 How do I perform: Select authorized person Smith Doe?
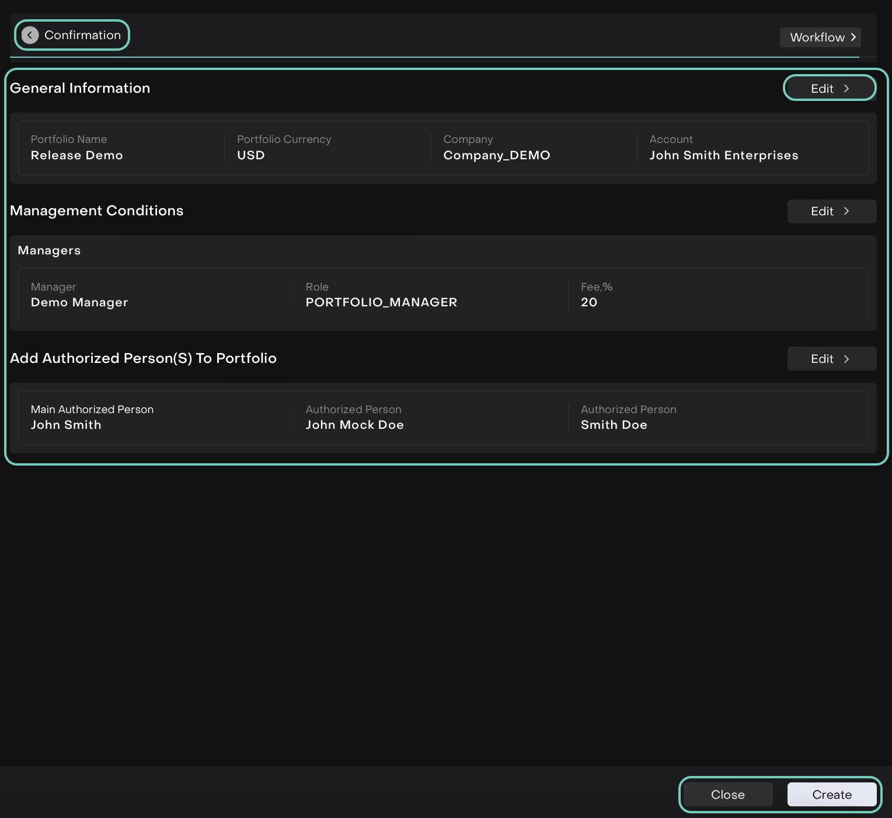tap(614, 425)
